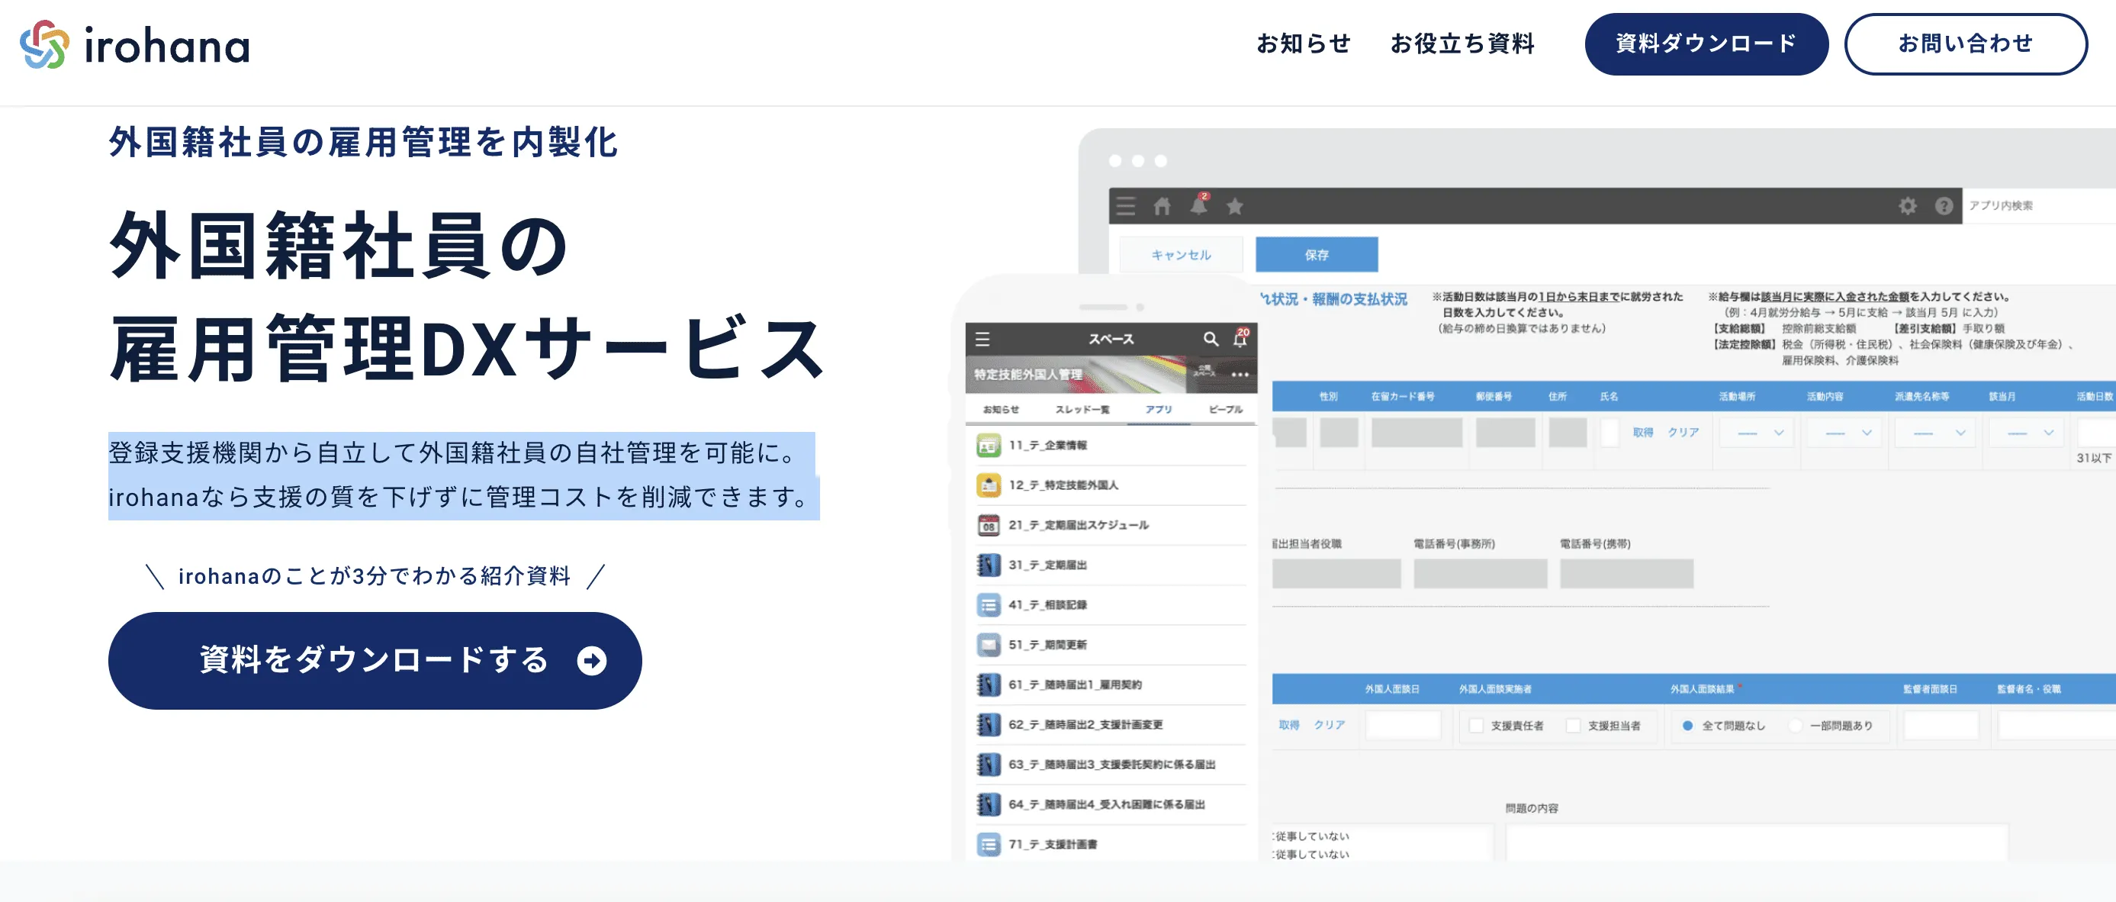
Task: Click the 外国人面談日 input field
Action: click(x=1403, y=726)
